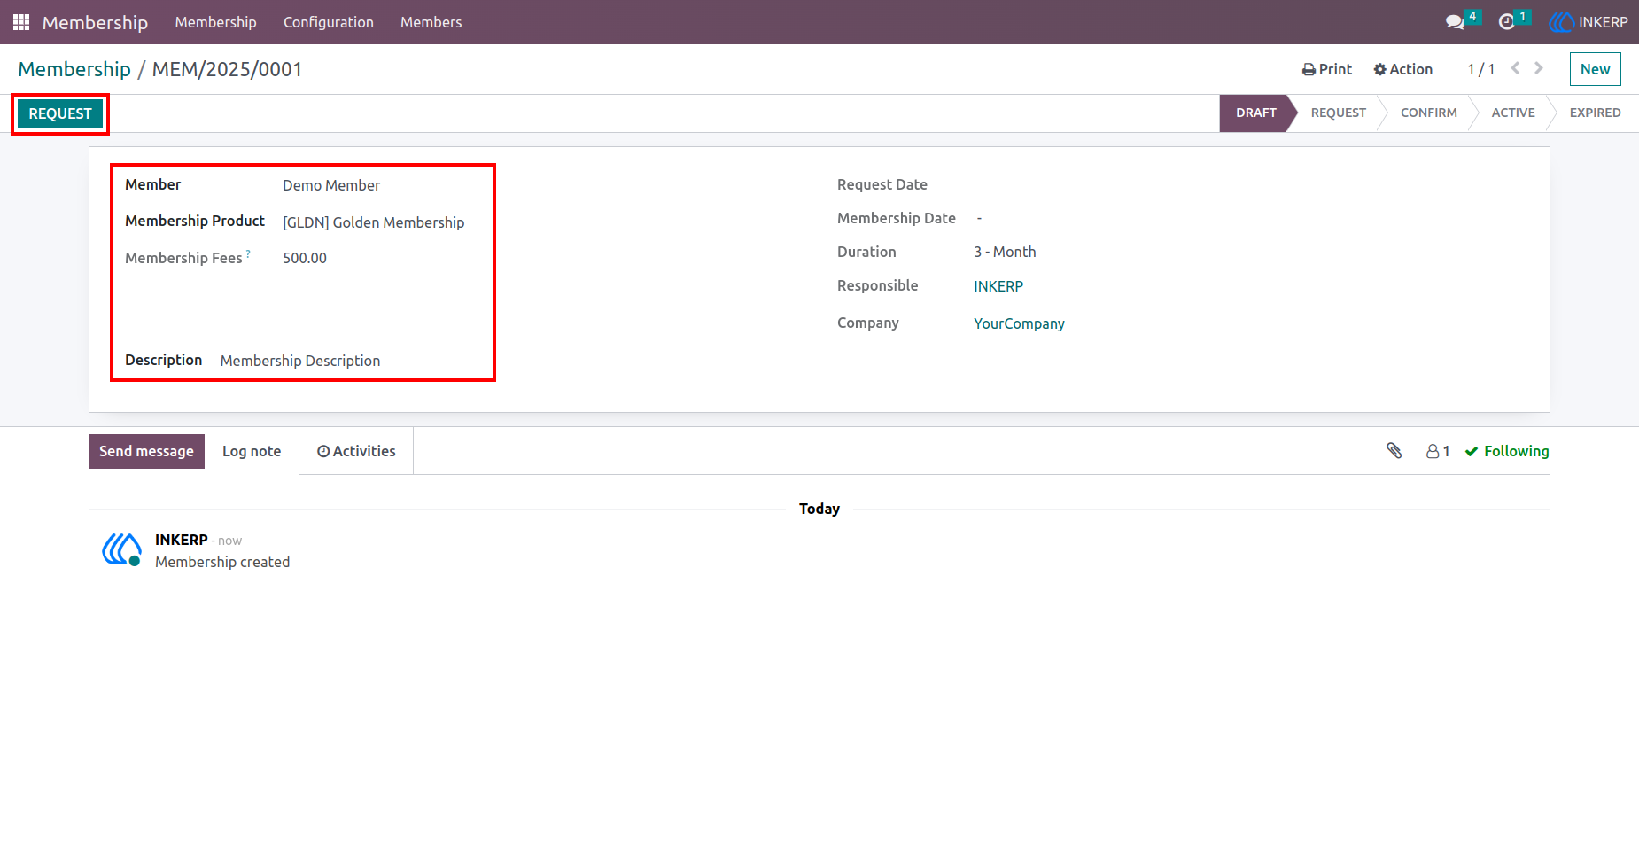Click the MEM/2025/0001 breadcrumb title
The width and height of the screenshot is (1639, 856).
click(227, 69)
